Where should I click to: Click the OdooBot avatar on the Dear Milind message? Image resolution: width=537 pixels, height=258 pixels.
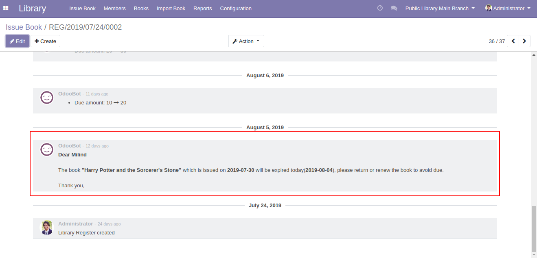pyautogui.click(x=47, y=150)
